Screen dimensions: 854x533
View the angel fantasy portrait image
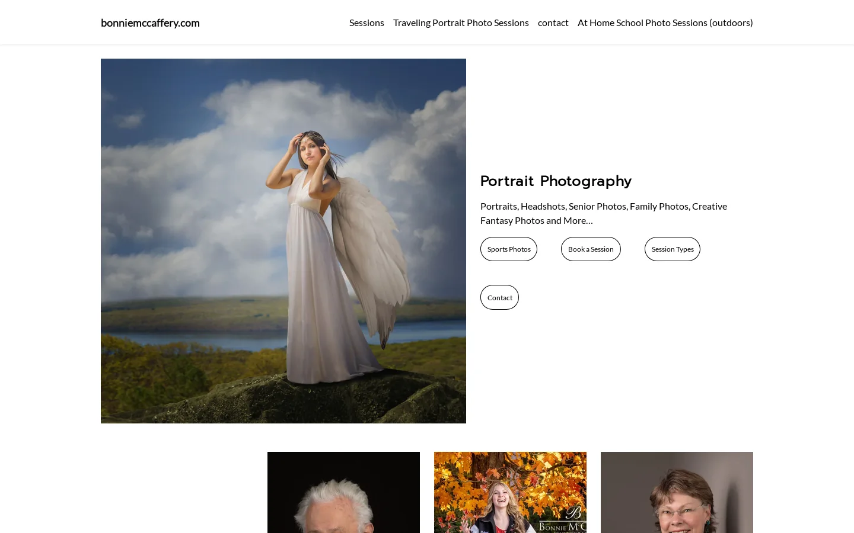[x=283, y=241]
